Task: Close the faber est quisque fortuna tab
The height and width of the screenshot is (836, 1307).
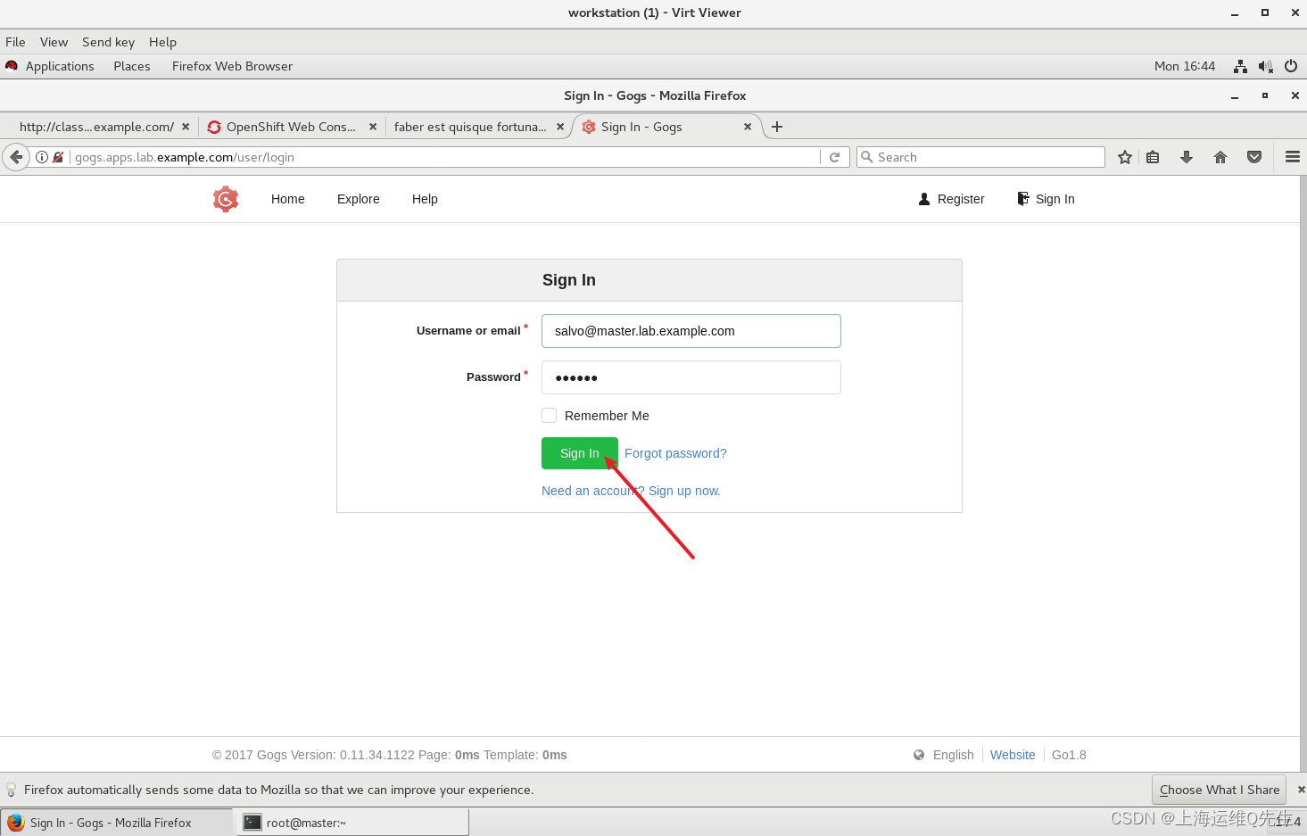Action: tap(560, 127)
